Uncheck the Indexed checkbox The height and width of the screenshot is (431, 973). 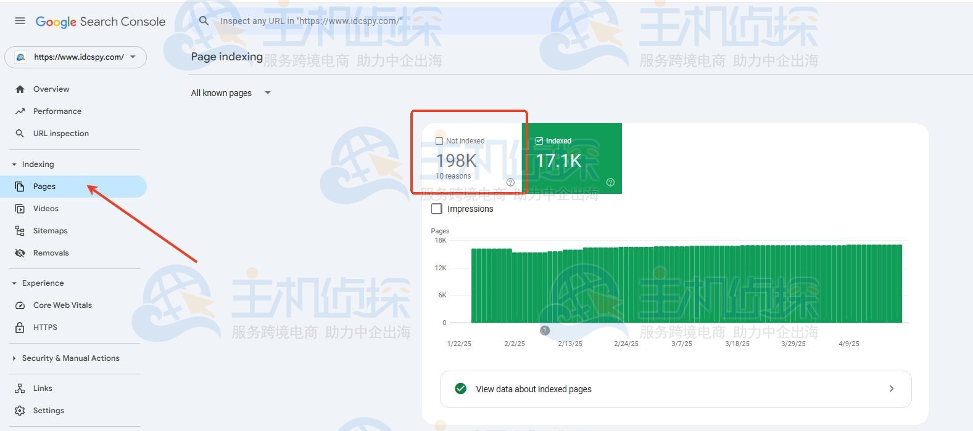pos(539,141)
